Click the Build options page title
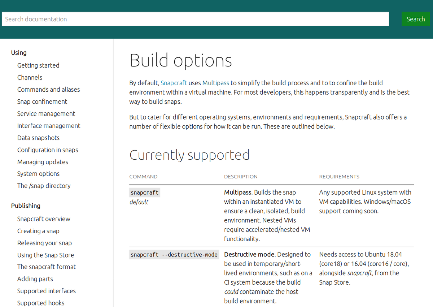This screenshot has height=307, width=433. pos(180,60)
